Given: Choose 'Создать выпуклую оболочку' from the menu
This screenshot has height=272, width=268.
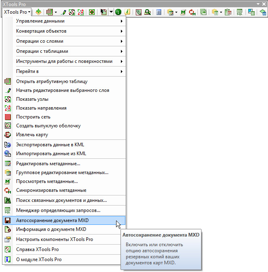Looking at the screenshot, I should [64, 126].
